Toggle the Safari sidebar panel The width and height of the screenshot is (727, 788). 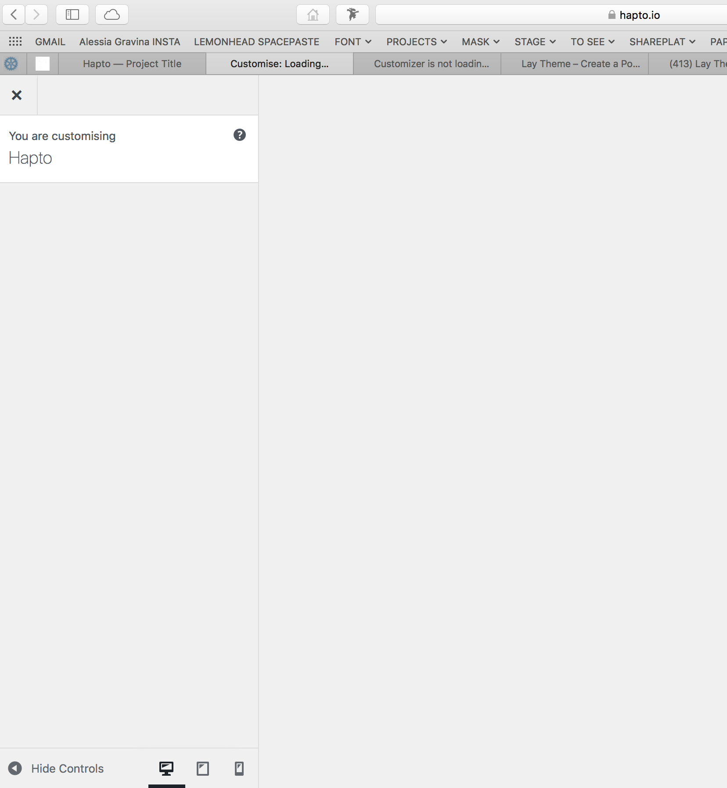tap(72, 15)
